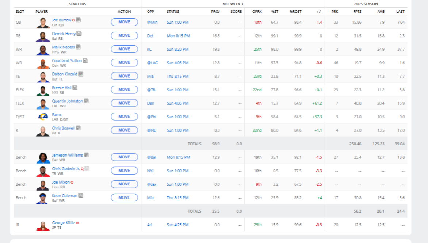Open Keon Coleman's player news icon

click(x=80, y=195)
